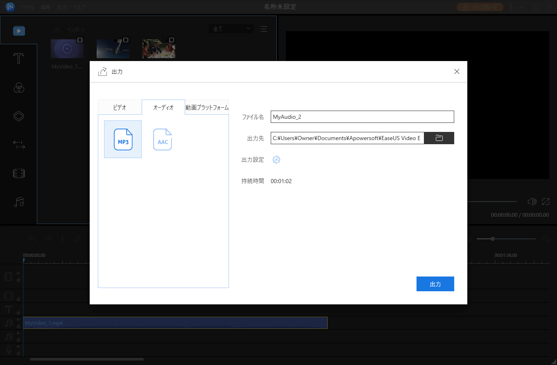The width and height of the screenshot is (557, 365).
Task: Open the Overlays panel with stacked layers icon
Action: tap(19, 116)
